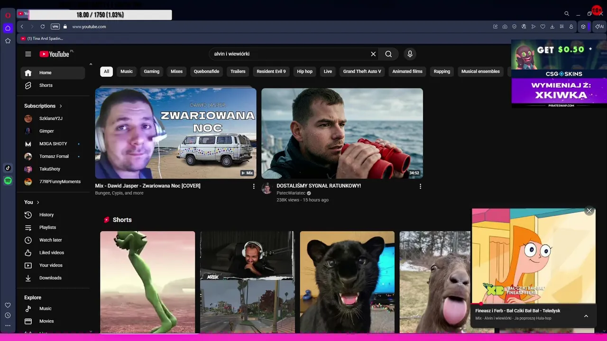Clear the search box with the X icon
The height and width of the screenshot is (341, 607).
(373, 54)
